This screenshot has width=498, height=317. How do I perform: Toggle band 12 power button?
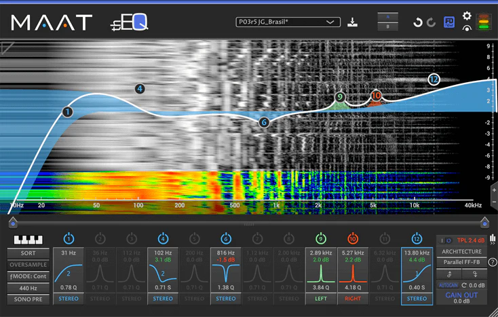pyautogui.click(x=417, y=238)
